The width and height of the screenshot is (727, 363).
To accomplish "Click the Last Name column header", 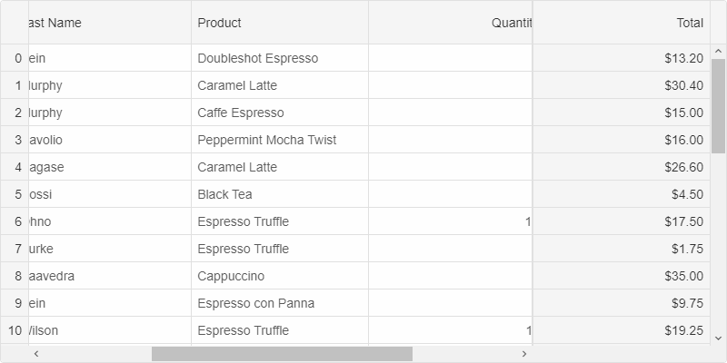I will click(x=110, y=23).
